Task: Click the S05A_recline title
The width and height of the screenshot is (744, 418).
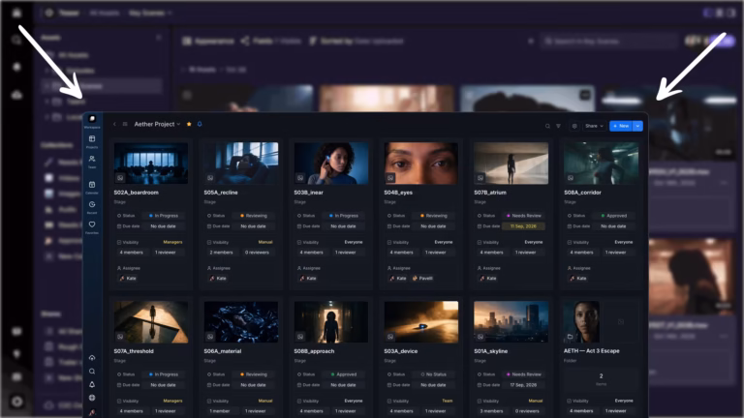Action: point(221,193)
